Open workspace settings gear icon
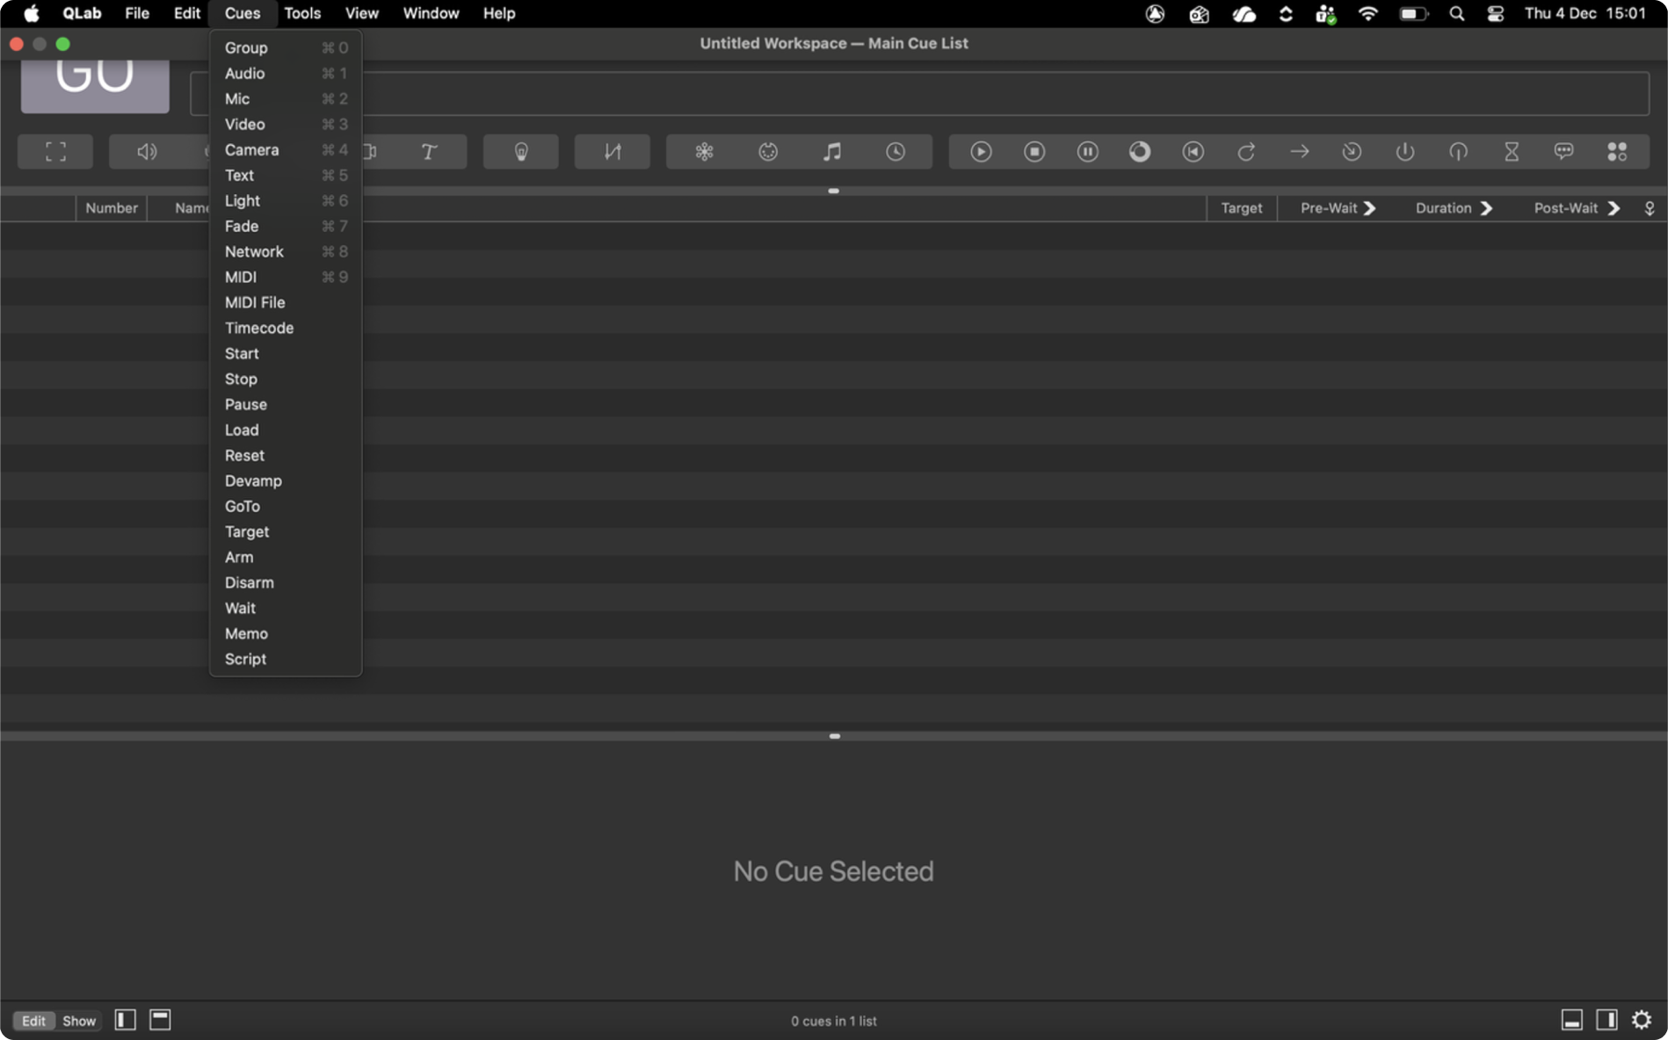The width and height of the screenshot is (1668, 1040). click(x=1642, y=1020)
